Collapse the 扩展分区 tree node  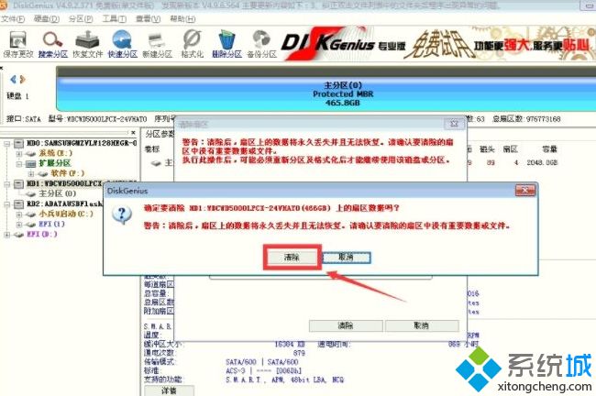[19, 164]
